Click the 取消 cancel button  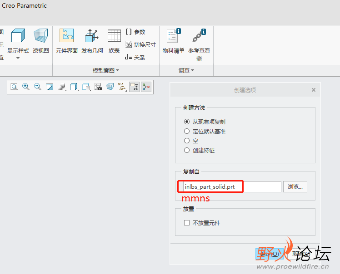(x=301, y=254)
